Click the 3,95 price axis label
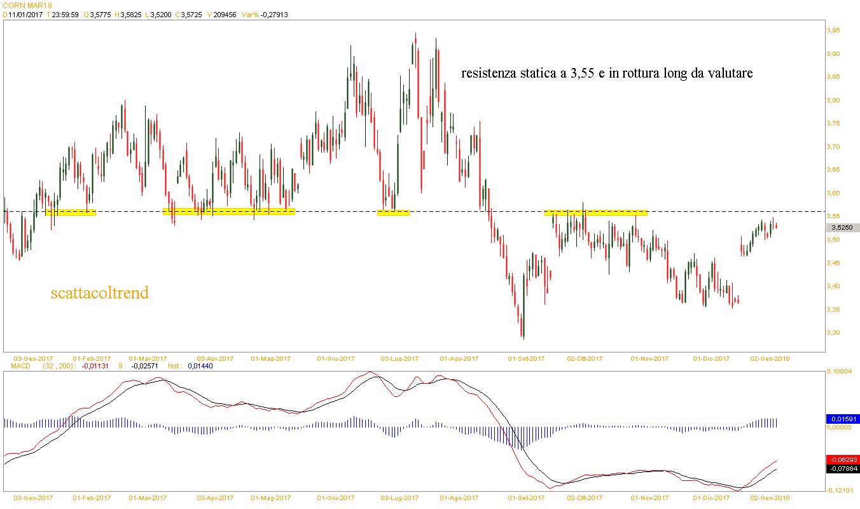 point(833,31)
